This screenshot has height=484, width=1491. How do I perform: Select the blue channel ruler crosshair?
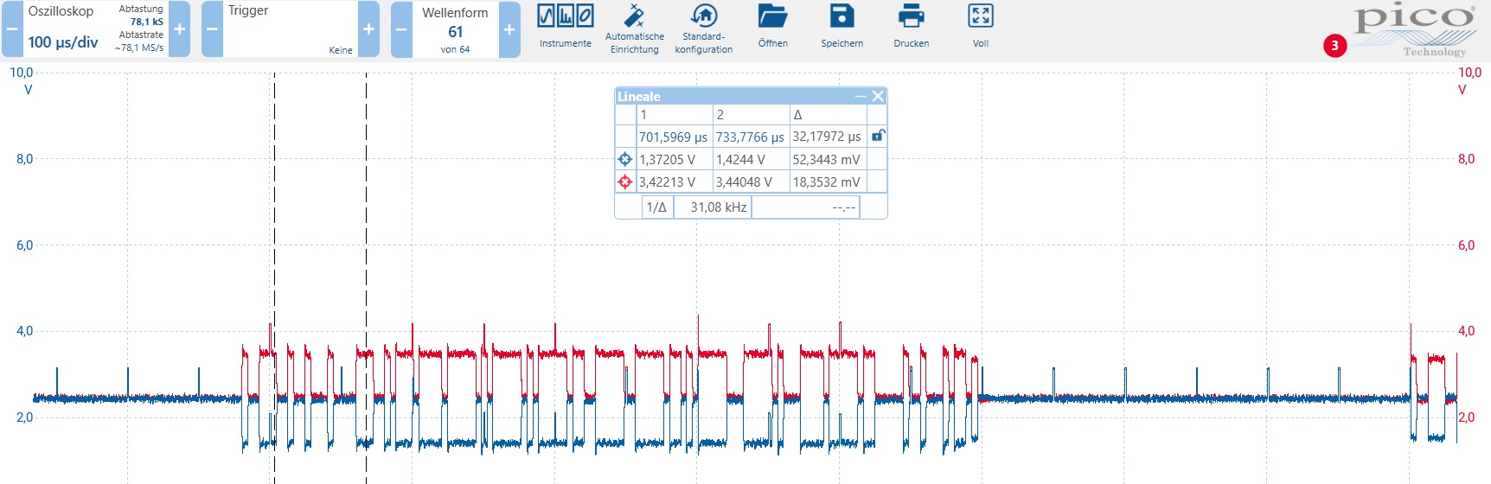(625, 159)
